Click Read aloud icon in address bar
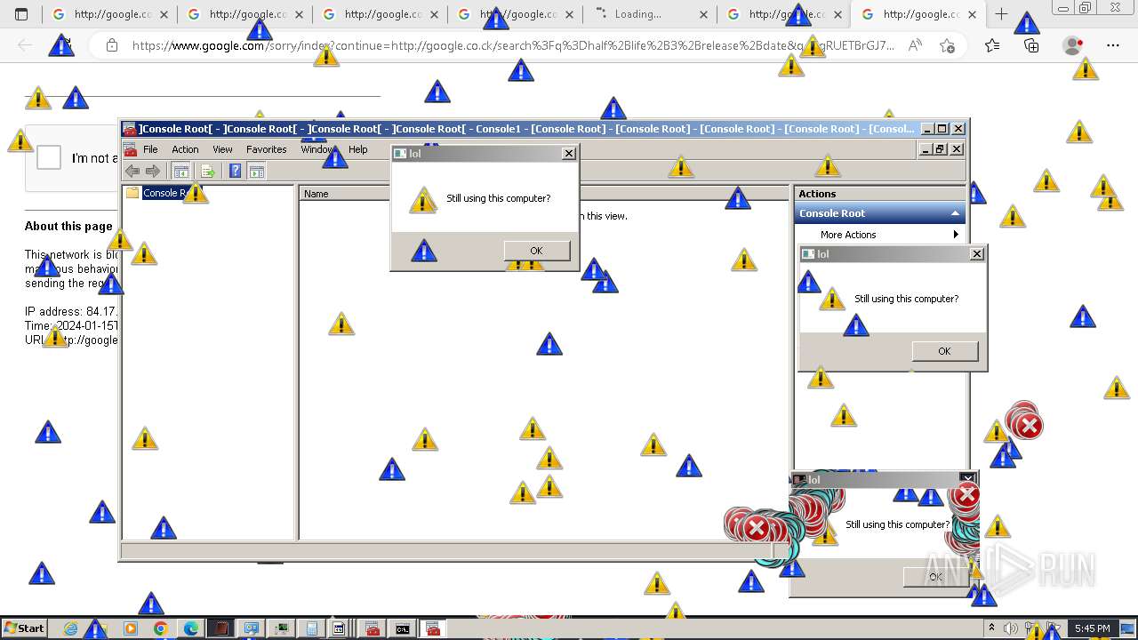This screenshot has width=1138, height=640. click(915, 45)
